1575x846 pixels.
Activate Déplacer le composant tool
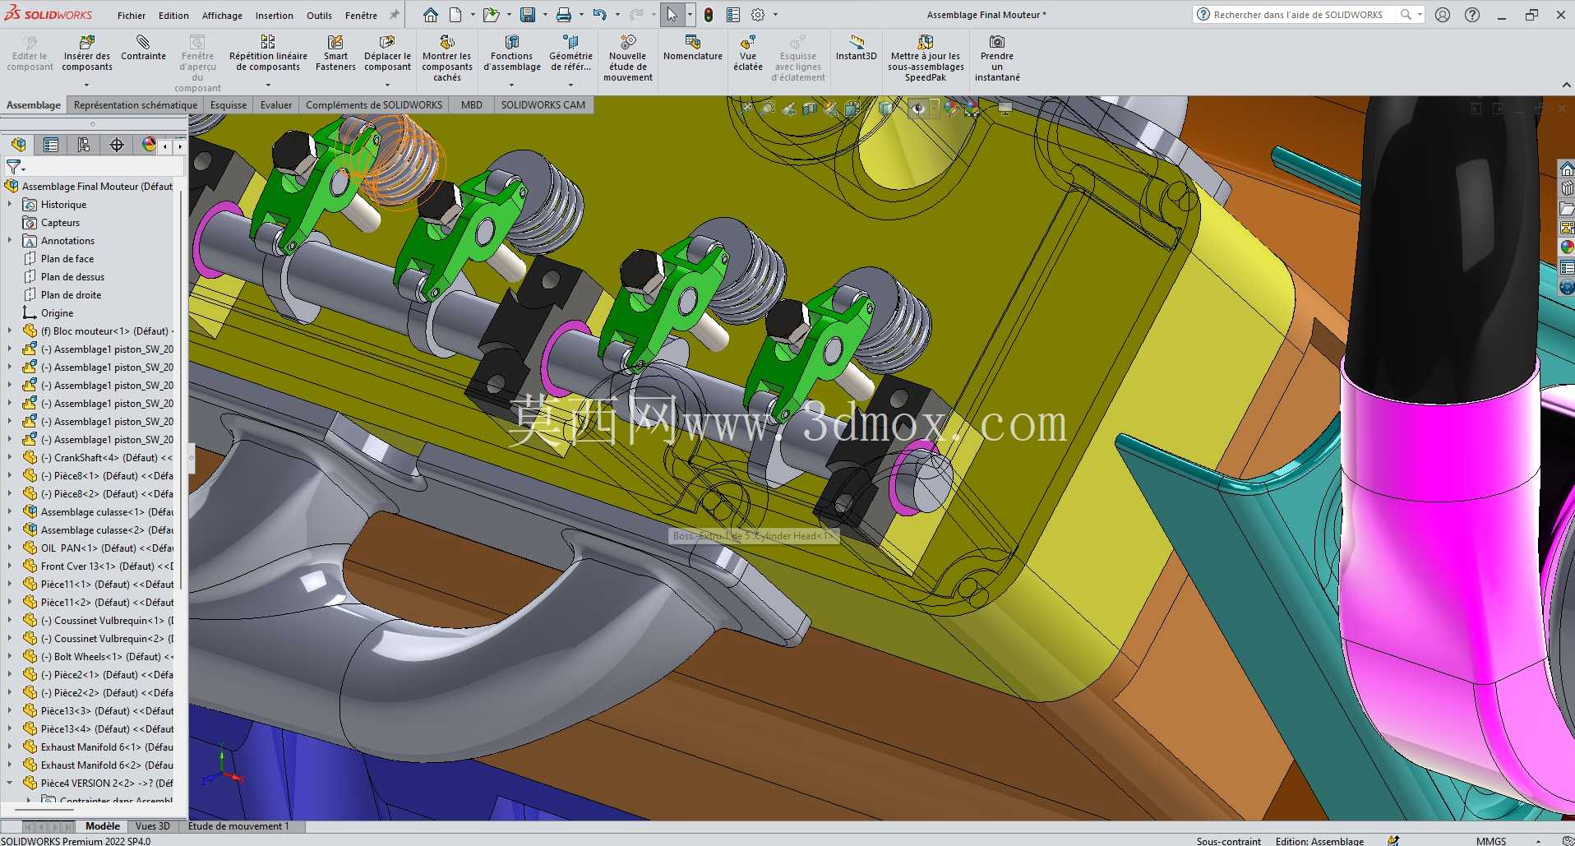[387, 53]
